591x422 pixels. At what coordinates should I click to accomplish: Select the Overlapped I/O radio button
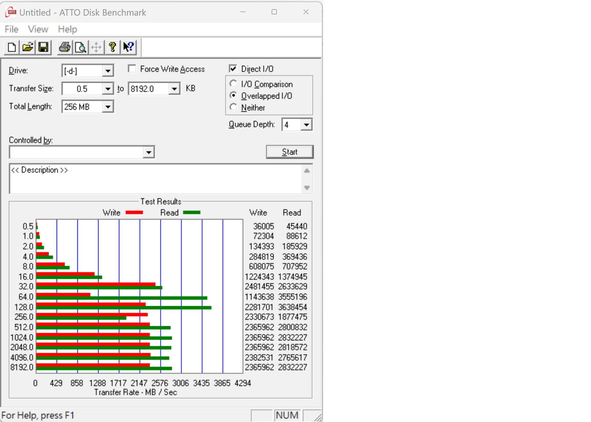[233, 95]
